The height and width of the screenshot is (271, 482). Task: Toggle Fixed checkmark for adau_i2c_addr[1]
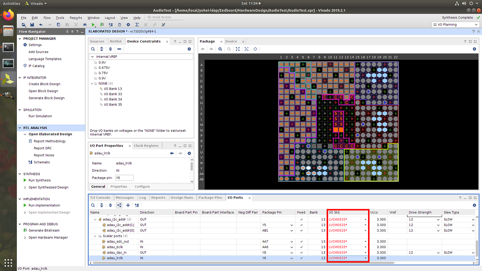pos(301,225)
